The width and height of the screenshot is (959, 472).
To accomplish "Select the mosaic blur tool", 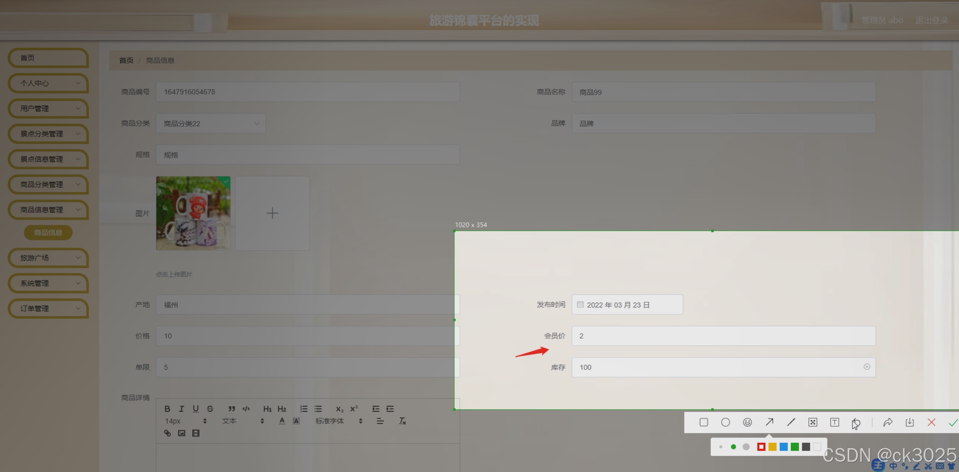I will coord(813,422).
